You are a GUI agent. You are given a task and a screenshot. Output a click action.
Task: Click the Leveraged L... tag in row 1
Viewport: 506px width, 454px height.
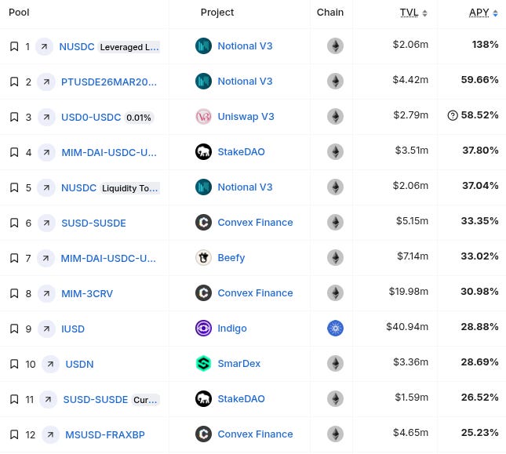tap(129, 47)
